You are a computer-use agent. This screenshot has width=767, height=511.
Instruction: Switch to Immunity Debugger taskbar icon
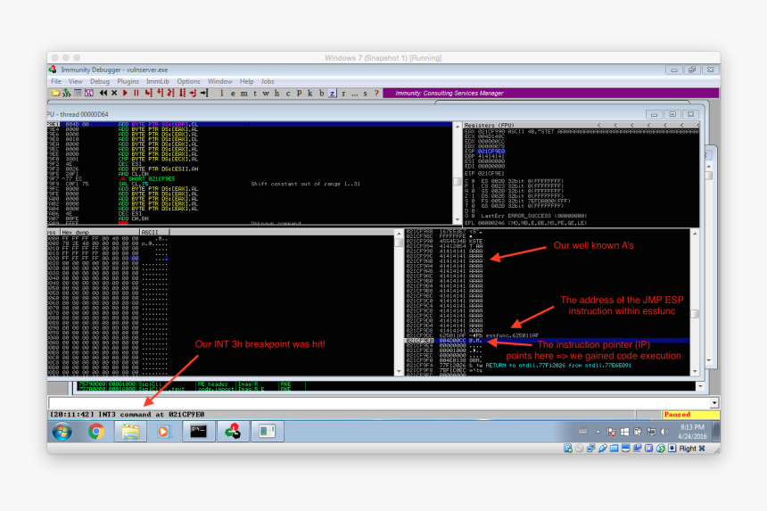click(x=233, y=432)
